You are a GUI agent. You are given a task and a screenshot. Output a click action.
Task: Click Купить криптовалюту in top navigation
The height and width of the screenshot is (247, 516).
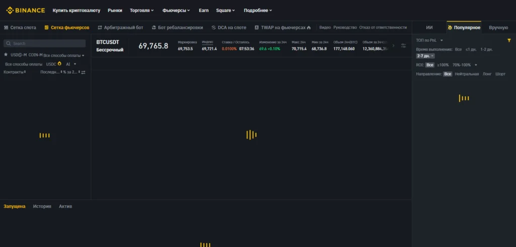click(x=76, y=10)
